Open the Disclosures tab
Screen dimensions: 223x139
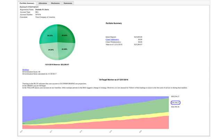click(55, 3)
